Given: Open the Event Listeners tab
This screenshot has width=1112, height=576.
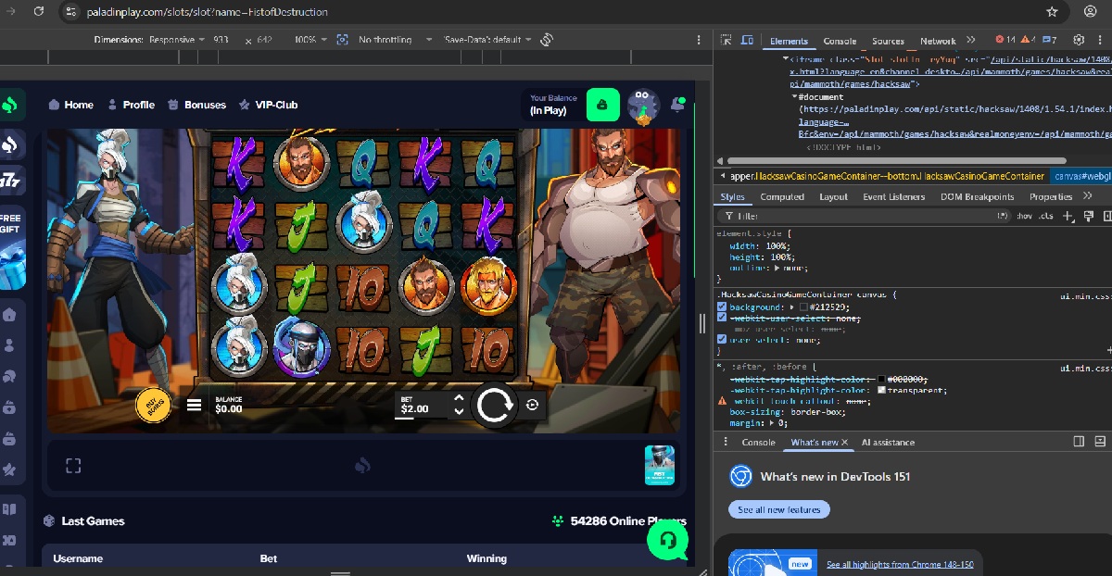Looking at the screenshot, I should (893, 196).
